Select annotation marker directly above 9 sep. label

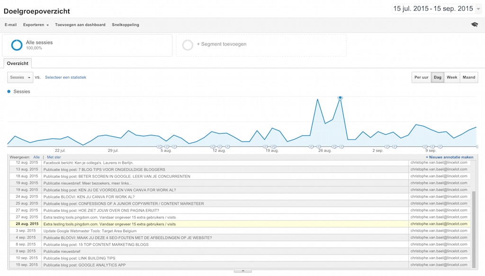[x=432, y=146]
